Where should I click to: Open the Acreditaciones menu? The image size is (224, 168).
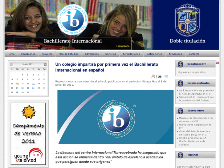click(x=131, y=54)
